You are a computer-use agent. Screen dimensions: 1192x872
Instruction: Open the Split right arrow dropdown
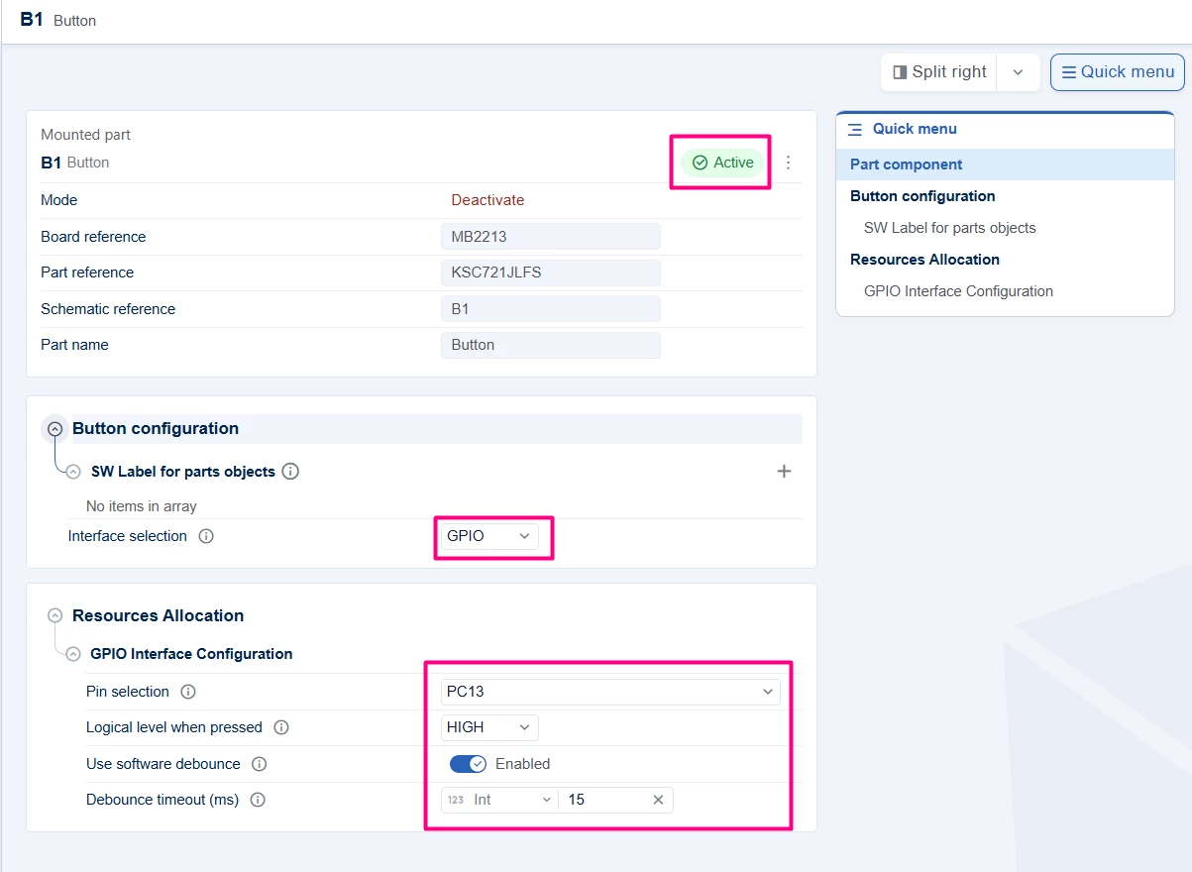(1018, 72)
